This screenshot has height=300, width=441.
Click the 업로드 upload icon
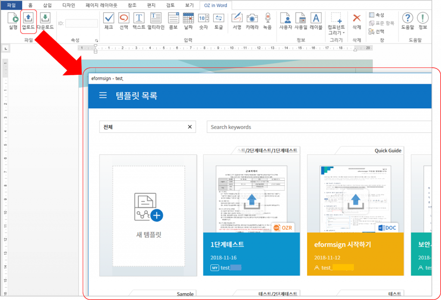point(28,21)
